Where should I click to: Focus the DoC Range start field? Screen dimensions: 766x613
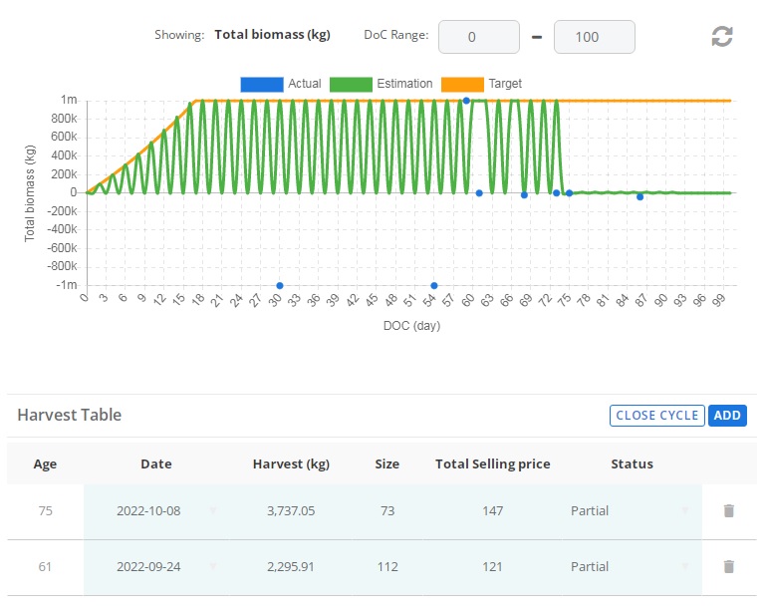478,37
